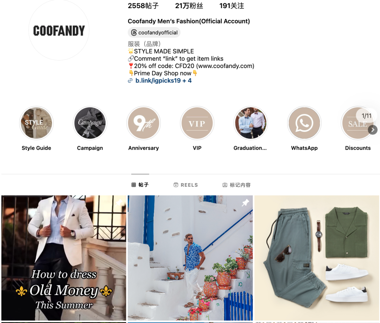Open the COOFANDY profile picture

[x=59, y=31]
